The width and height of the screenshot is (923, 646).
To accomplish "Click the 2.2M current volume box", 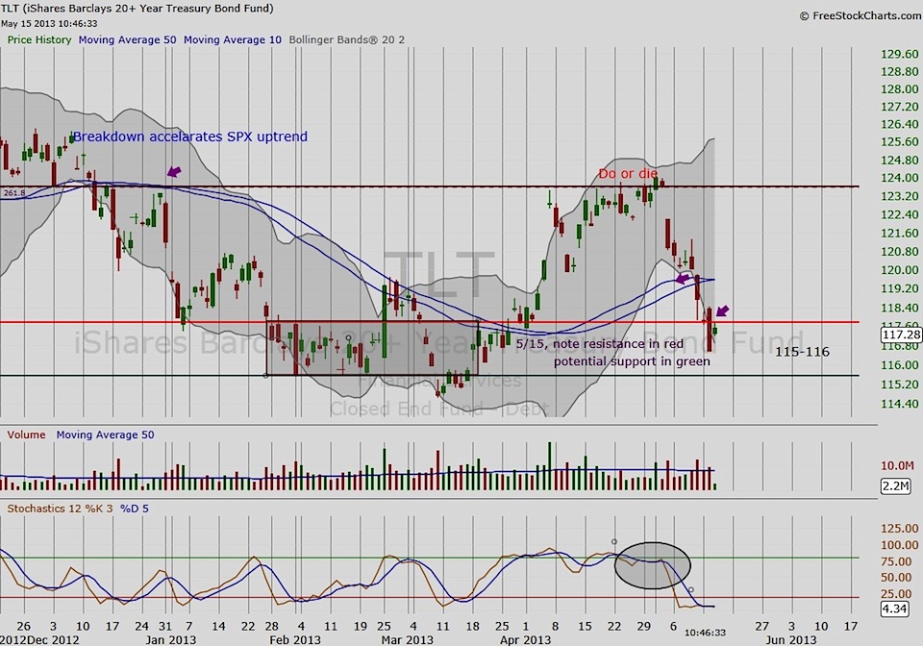I will [895, 486].
